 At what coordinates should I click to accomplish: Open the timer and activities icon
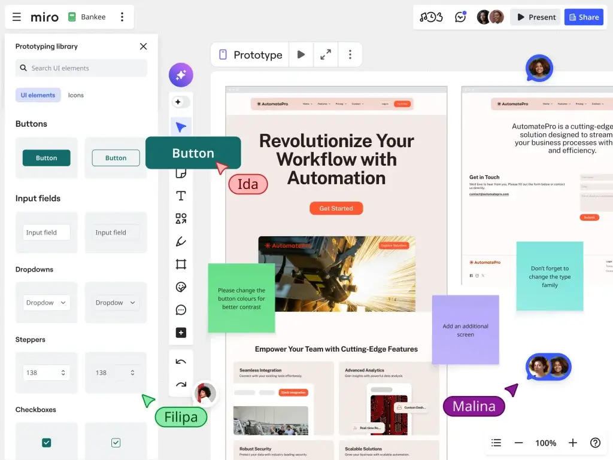click(431, 17)
